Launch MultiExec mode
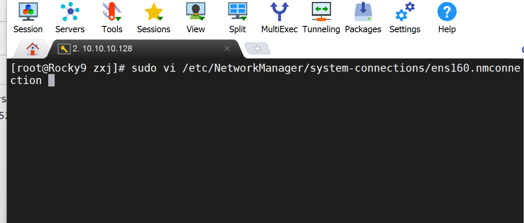This screenshot has width=524, height=223. click(x=279, y=17)
